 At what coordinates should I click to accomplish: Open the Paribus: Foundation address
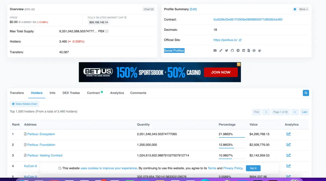point(41,145)
